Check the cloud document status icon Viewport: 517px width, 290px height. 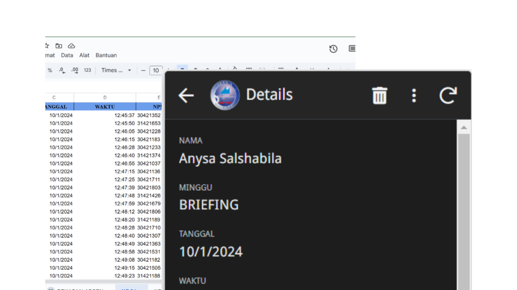coord(71,46)
